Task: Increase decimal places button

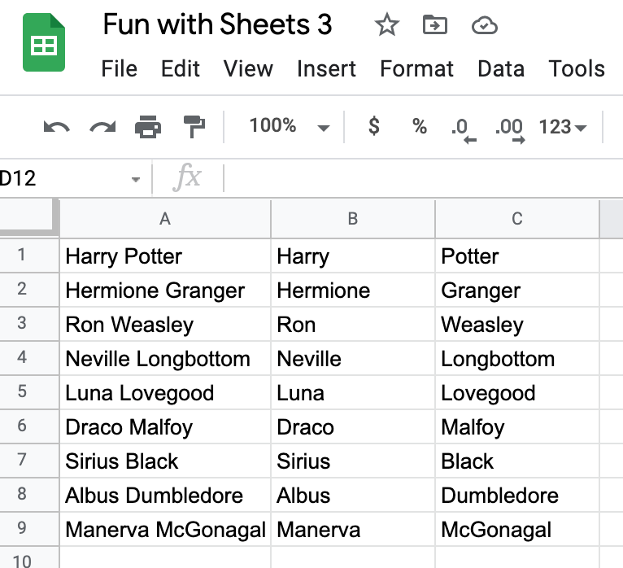Action: tap(510, 128)
